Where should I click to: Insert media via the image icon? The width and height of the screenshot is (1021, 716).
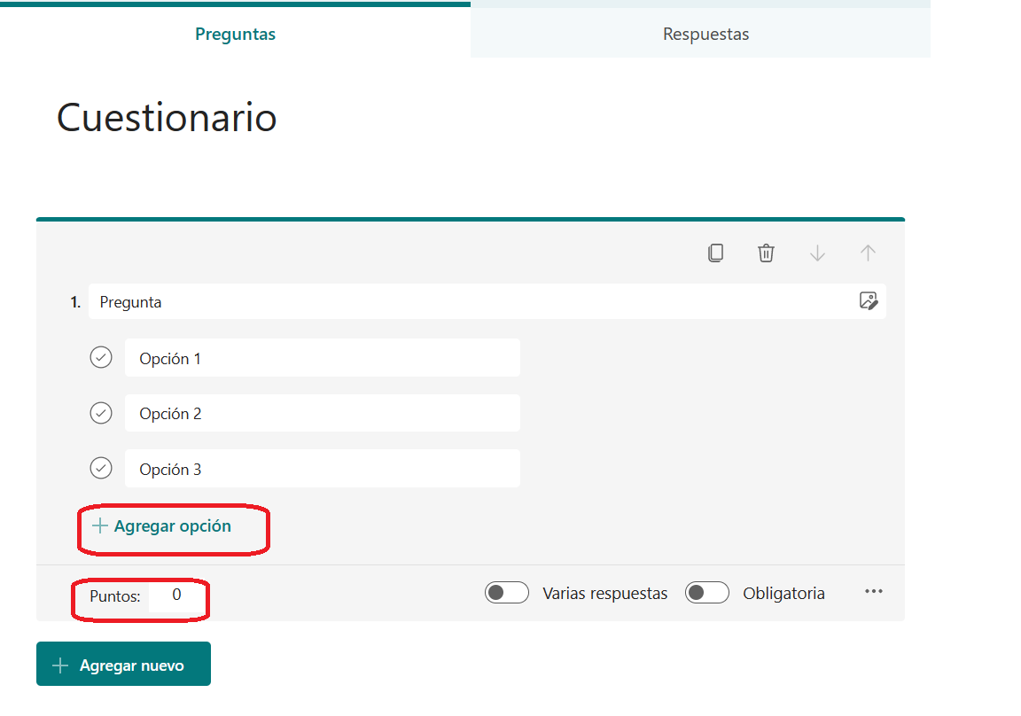[869, 300]
